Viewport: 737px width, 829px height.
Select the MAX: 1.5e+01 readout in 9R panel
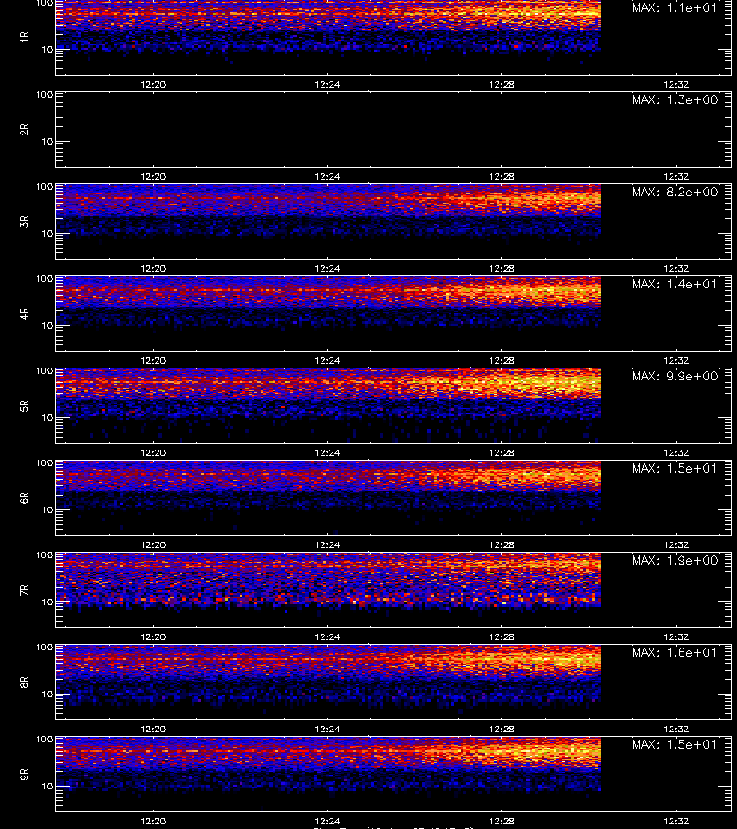pyautogui.click(x=674, y=745)
